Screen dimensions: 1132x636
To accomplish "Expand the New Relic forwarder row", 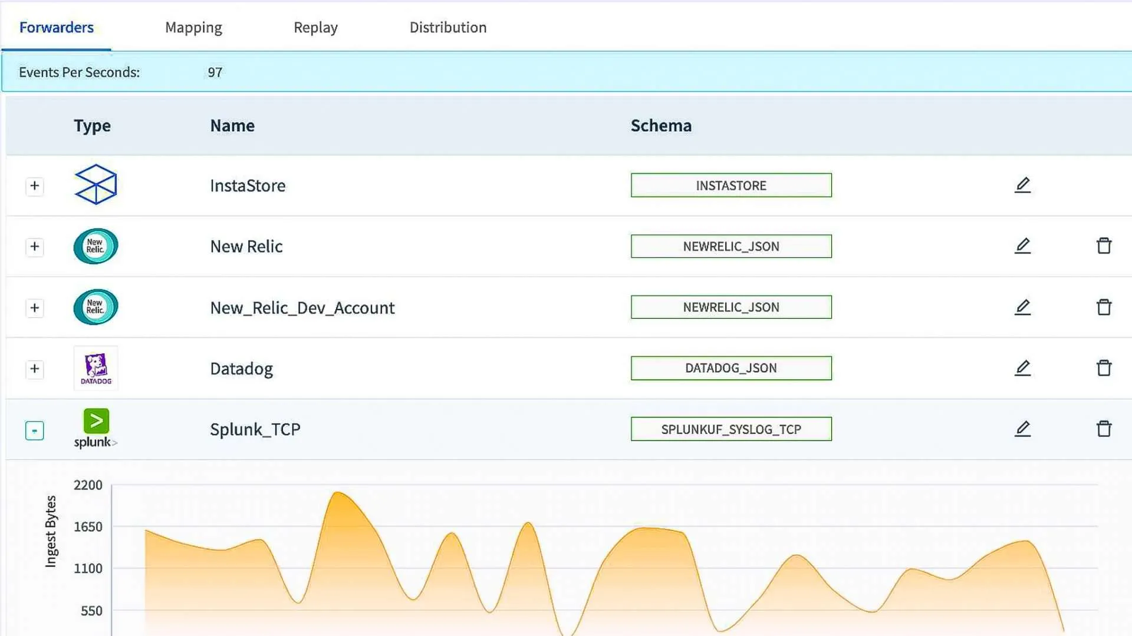I will coord(35,247).
